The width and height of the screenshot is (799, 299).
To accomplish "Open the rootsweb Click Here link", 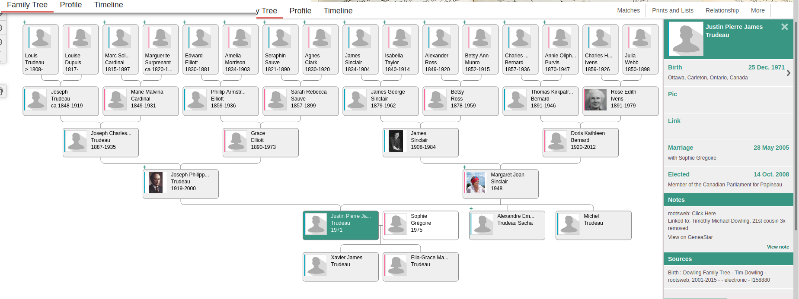I will (x=703, y=214).
